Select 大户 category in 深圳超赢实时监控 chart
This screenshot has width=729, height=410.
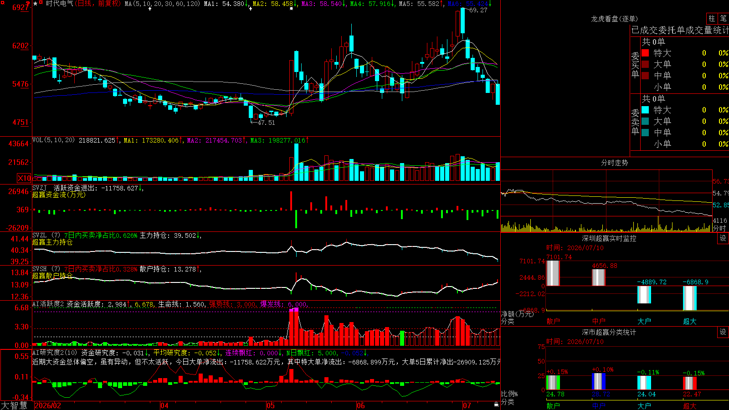[x=644, y=321]
